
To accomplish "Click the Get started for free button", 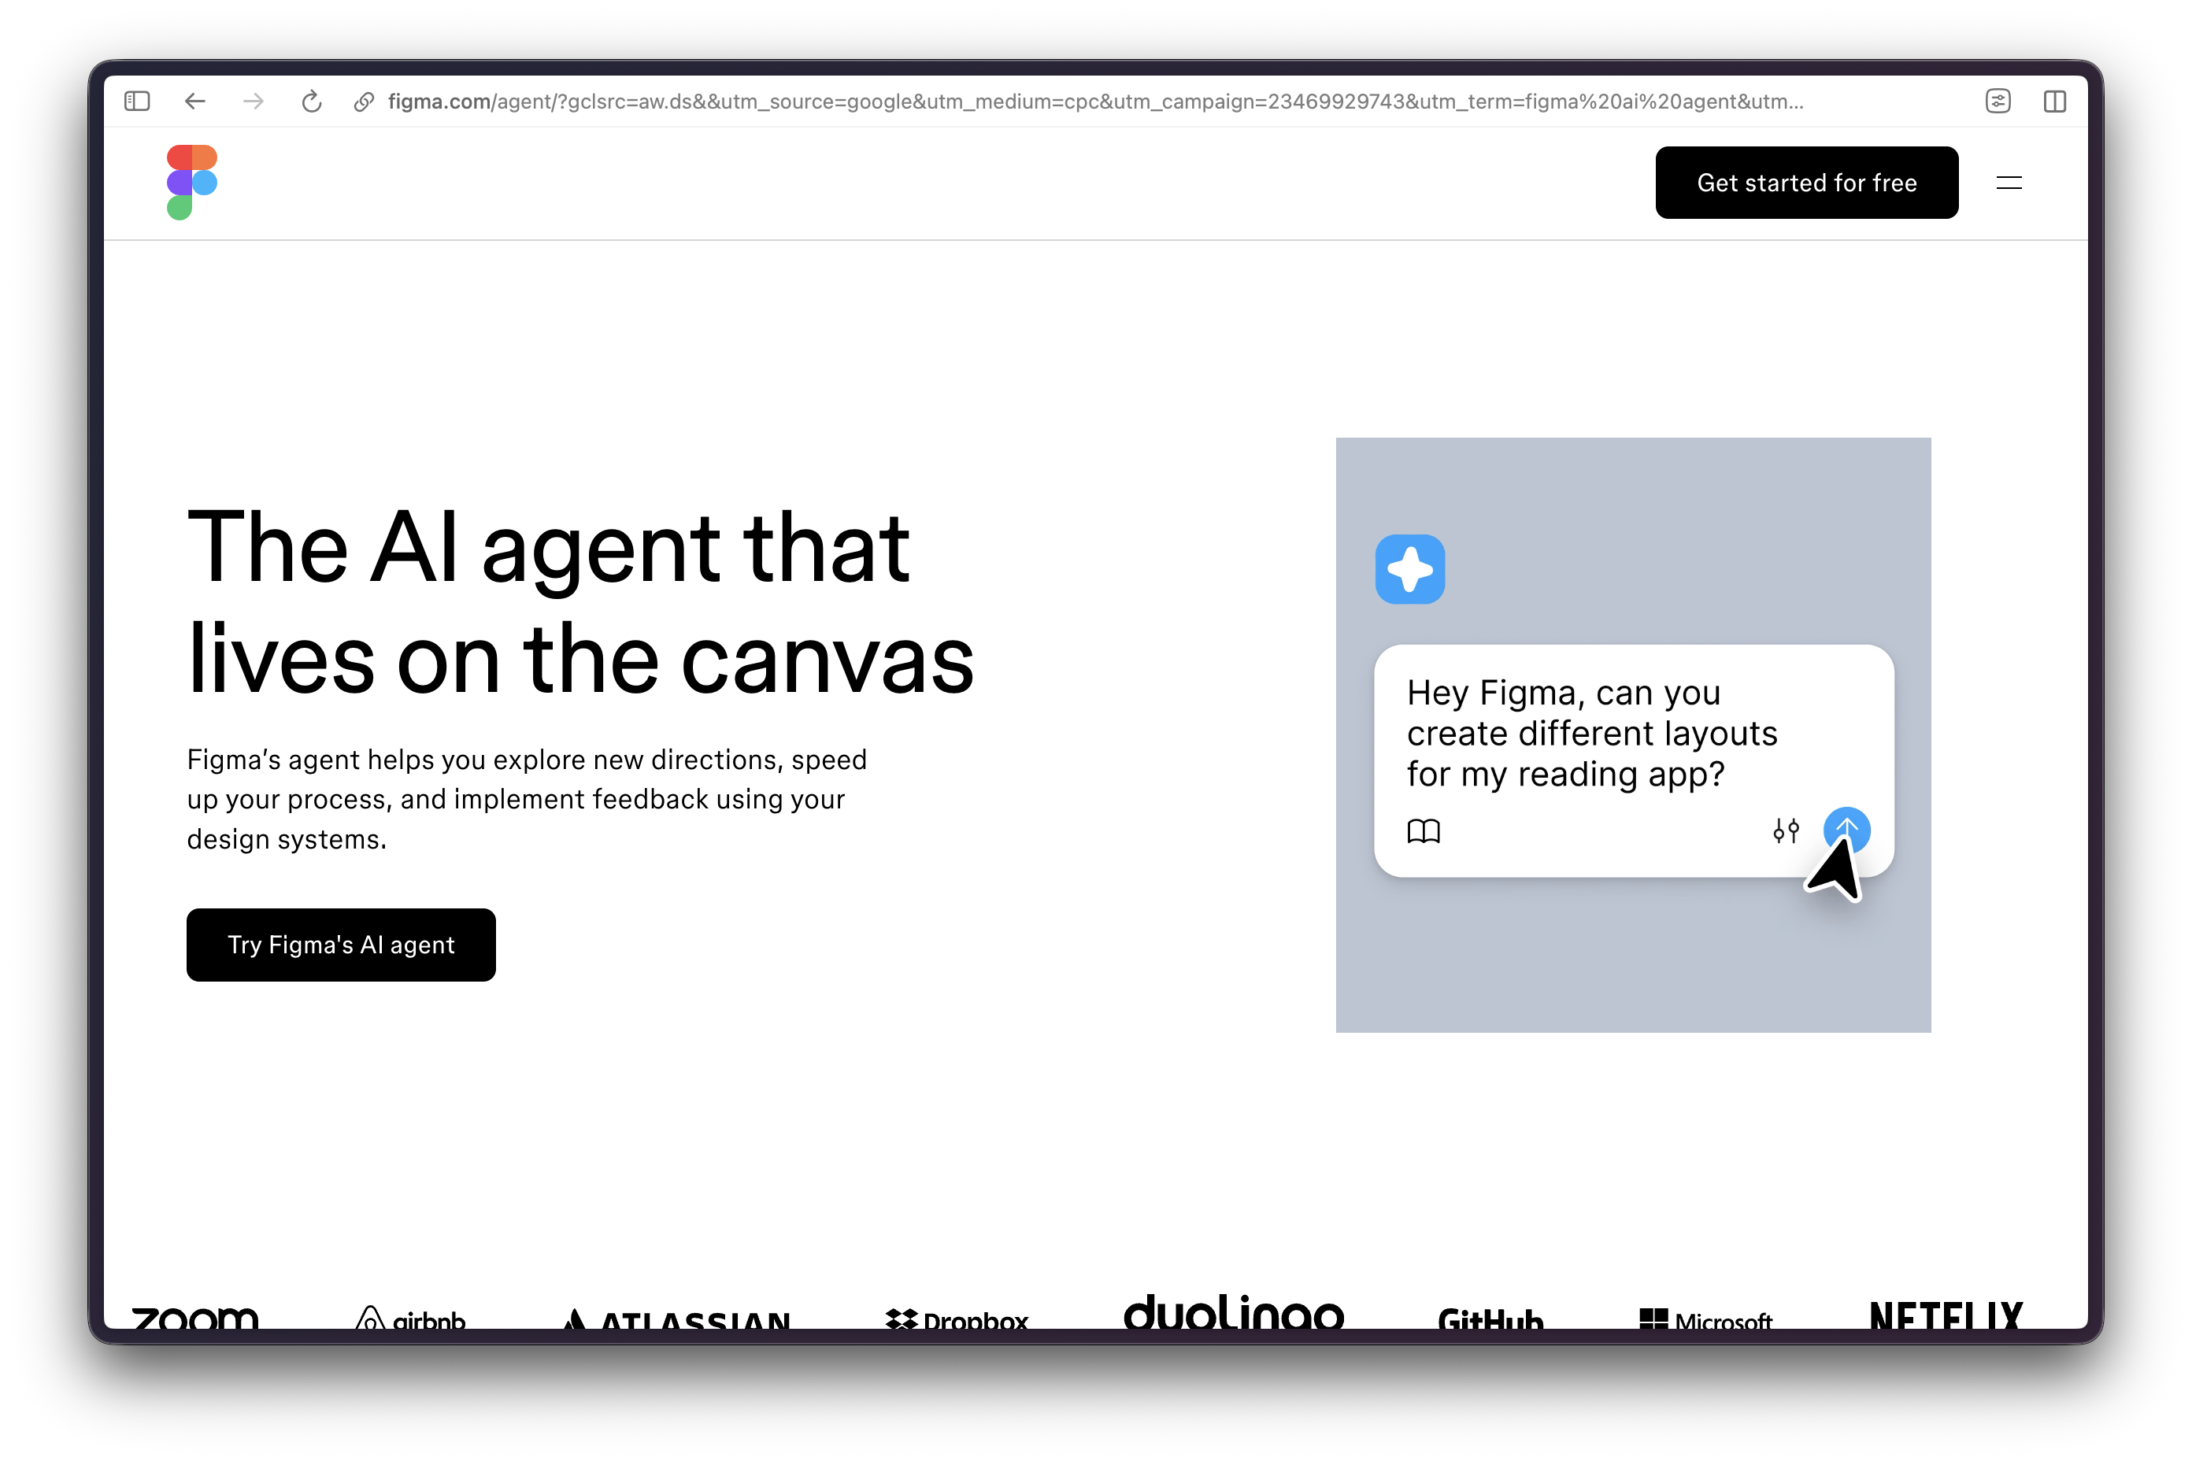I will [1806, 183].
